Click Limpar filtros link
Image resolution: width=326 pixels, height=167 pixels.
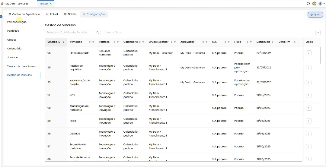click(113, 32)
